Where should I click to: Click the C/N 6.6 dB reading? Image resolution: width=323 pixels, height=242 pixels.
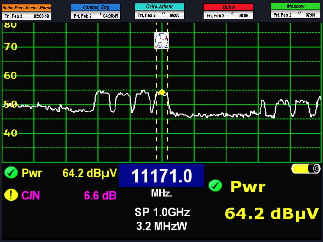click(100, 196)
